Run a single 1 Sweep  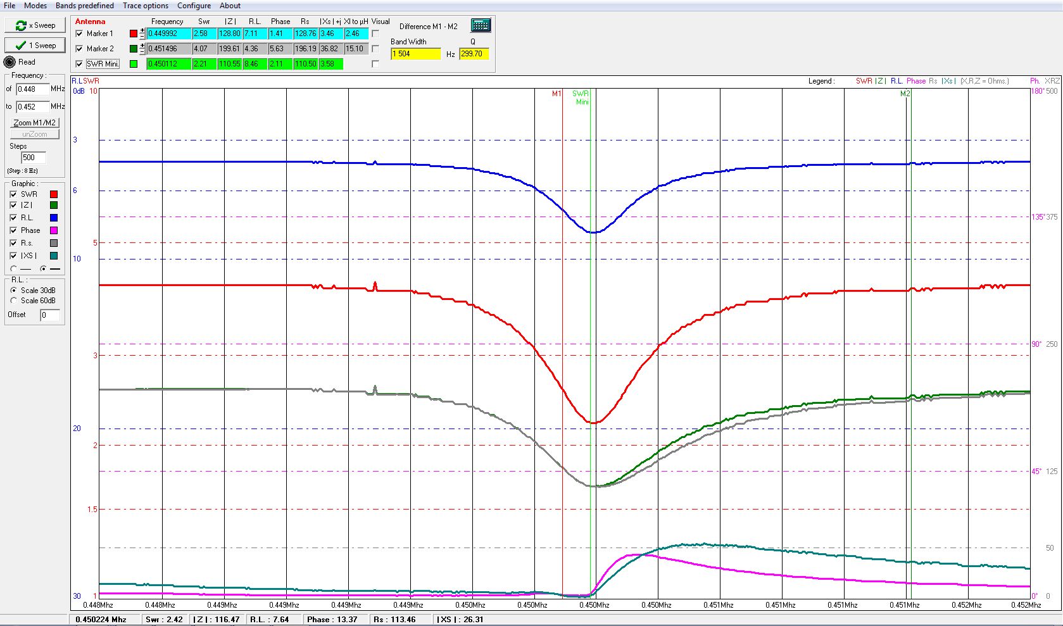click(35, 45)
